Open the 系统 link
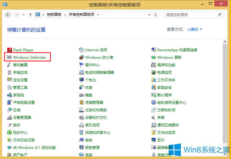Screen dimensions: 231x159 (x=89, y=140)
